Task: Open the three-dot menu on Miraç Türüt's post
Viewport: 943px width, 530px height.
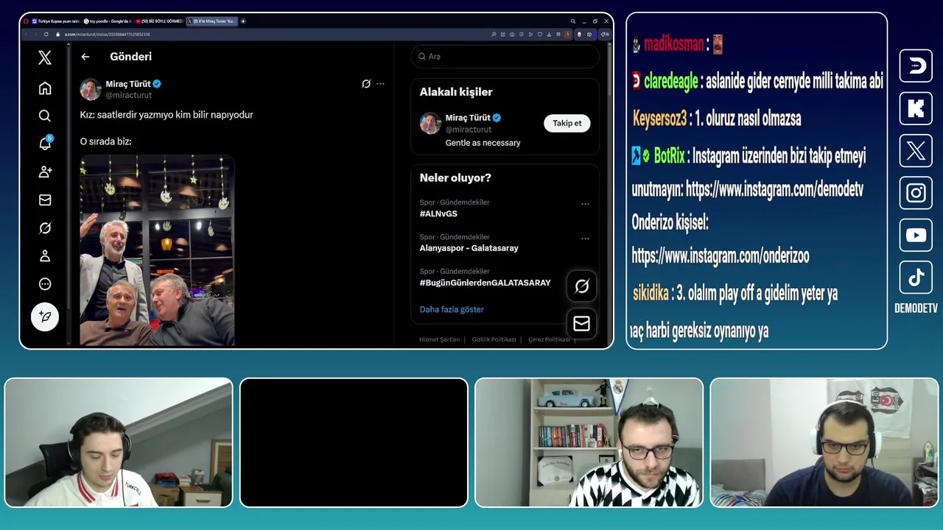Action: click(x=380, y=84)
